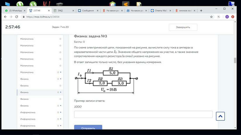Open the first Физика task in sidebar

pos(40,79)
